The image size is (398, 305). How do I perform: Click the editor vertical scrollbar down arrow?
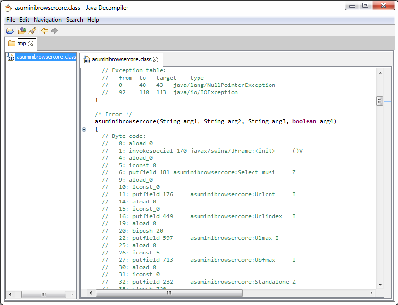tap(380, 285)
